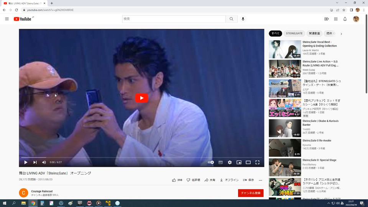Open the tab search dropdown chevron
The width and height of the screenshot is (368, 207).
337,3
